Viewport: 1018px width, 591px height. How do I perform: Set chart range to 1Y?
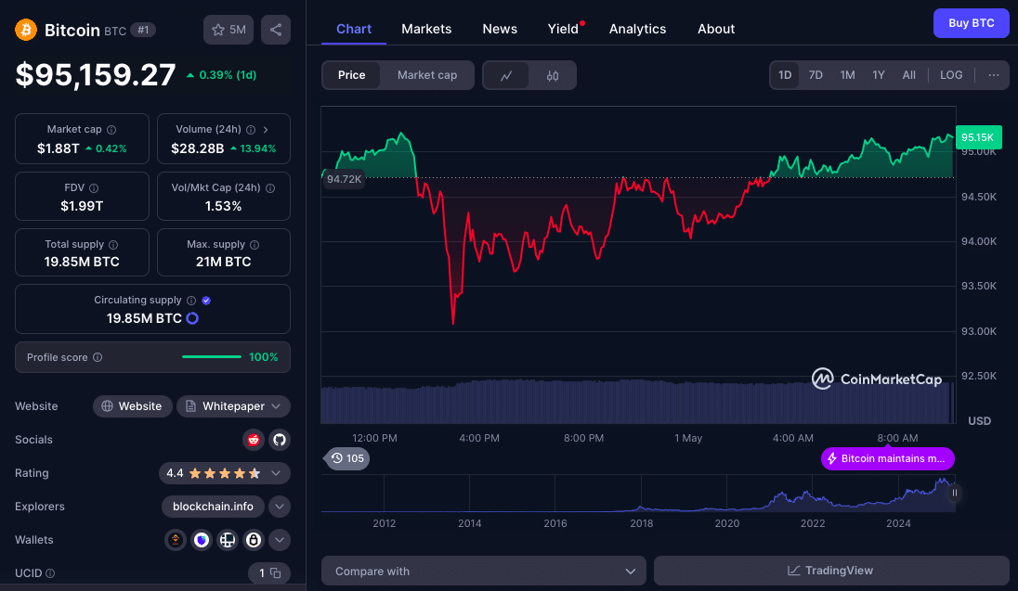pyautogui.click(x=879, y=75)
